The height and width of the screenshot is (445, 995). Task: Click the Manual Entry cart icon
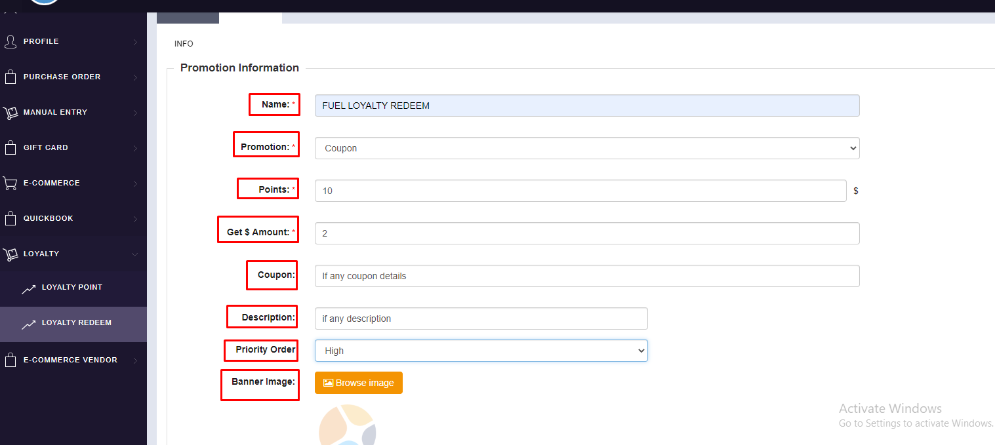coord(10,113)
